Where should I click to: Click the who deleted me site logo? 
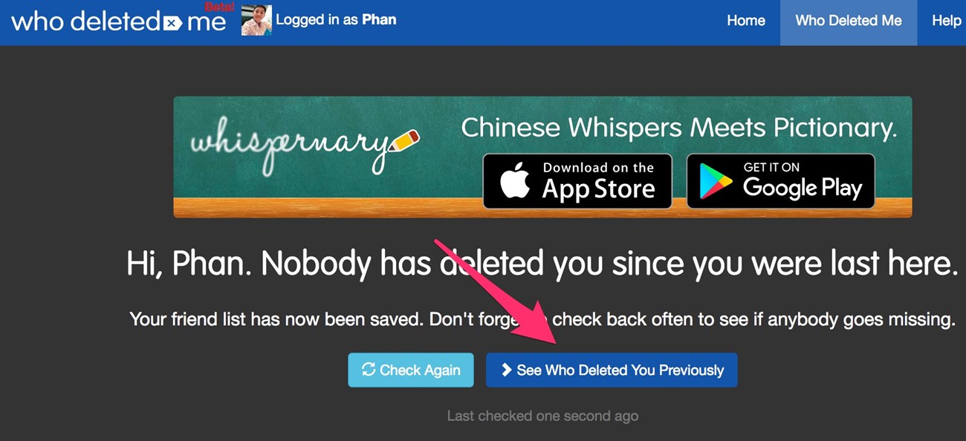point(119,21)
